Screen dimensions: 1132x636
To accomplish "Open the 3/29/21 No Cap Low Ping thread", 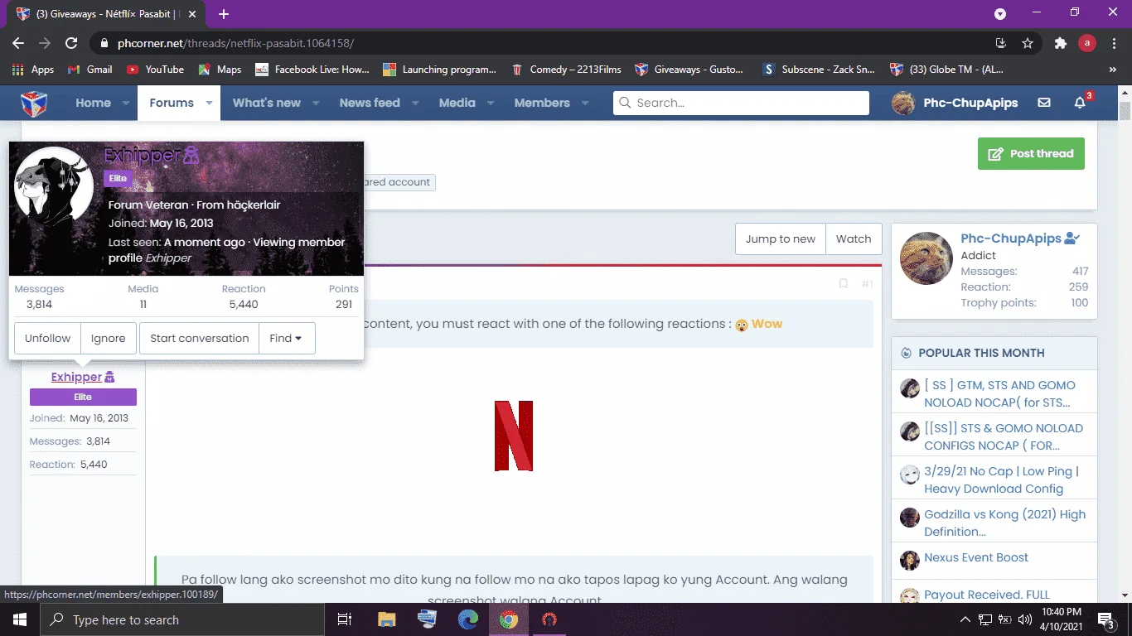I will pyautogui.click(x=1002, y=479).
